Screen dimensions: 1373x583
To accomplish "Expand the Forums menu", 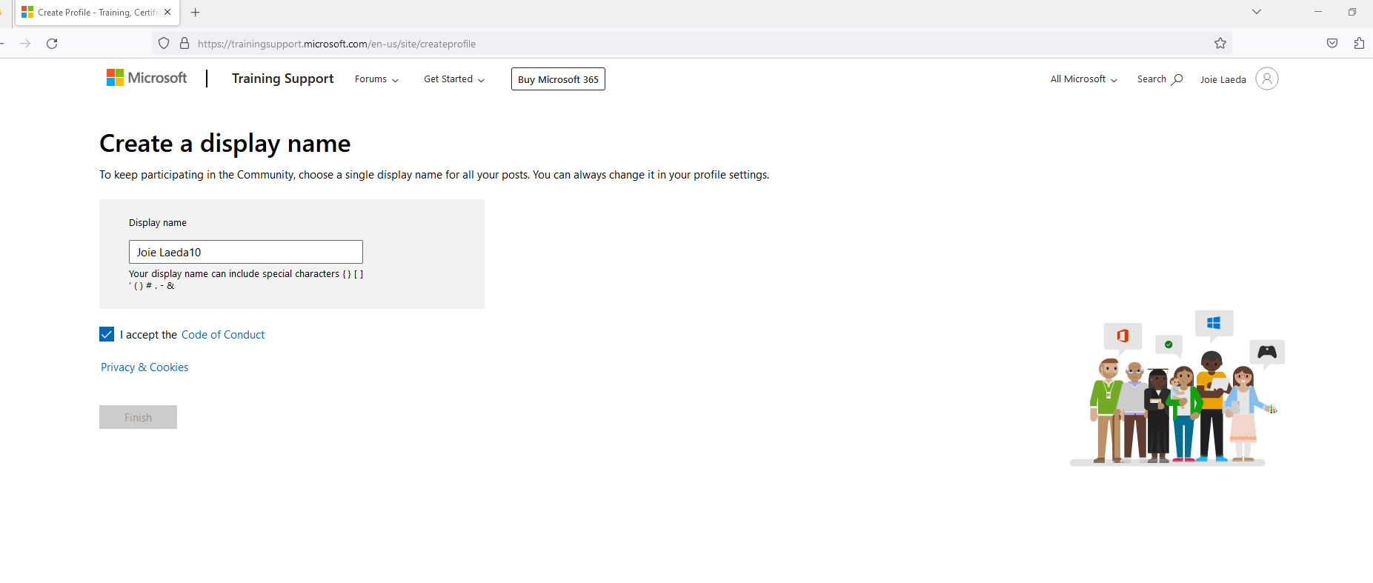I will [x=376, y=79].
